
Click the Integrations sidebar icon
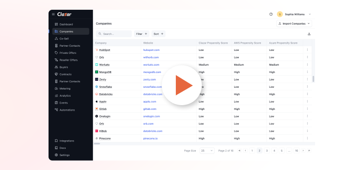pos(56,141)
